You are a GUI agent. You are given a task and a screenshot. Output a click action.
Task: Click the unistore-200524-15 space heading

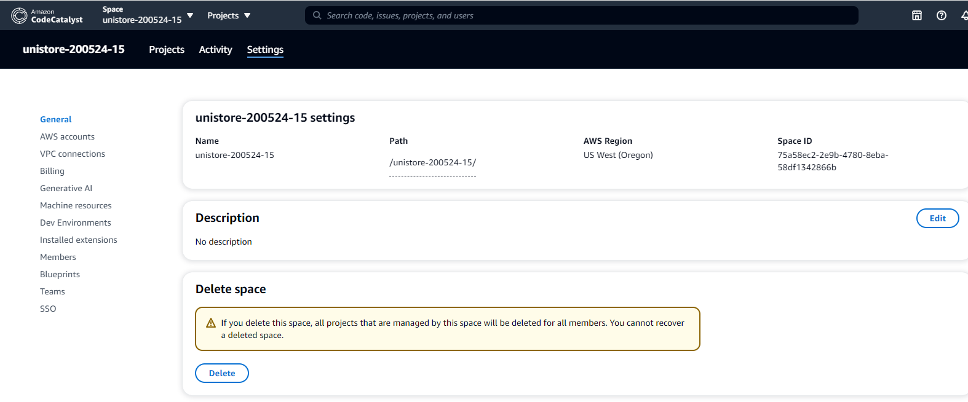pyautogui.click(x=74, y=49)
